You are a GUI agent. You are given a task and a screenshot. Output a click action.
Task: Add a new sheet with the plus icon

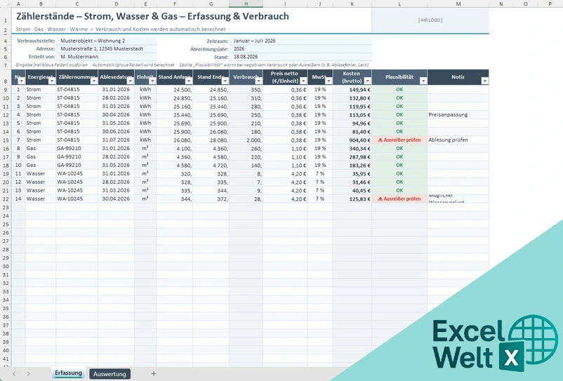pos(154,374)
